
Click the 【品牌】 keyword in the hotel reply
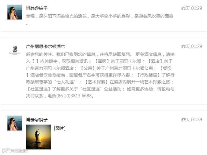pos(102,61)
